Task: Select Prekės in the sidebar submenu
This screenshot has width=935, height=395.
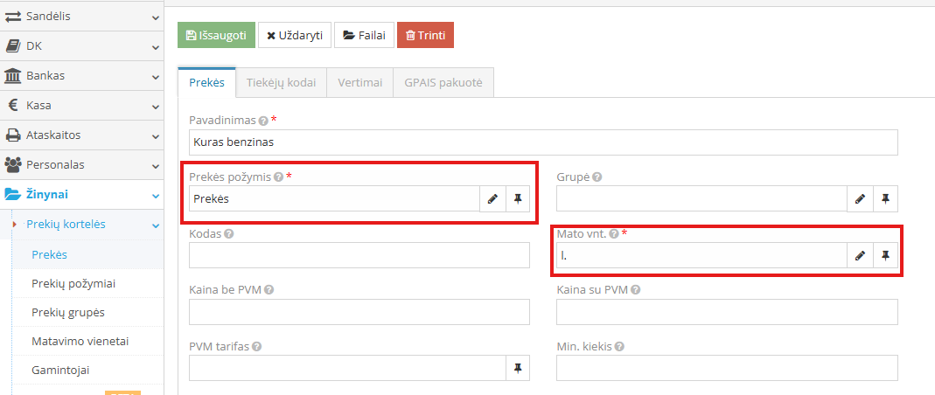Action: click(x=50, y=255)
